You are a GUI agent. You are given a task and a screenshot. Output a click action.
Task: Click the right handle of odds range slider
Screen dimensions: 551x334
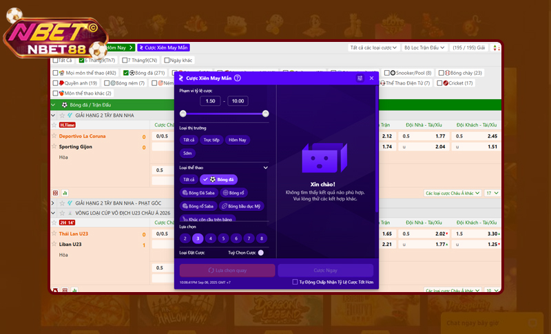(266, 113)
